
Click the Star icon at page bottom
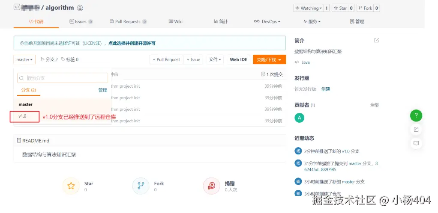(x=71, y=186)
